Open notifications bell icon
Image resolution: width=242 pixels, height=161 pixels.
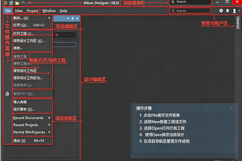point(228,11)
